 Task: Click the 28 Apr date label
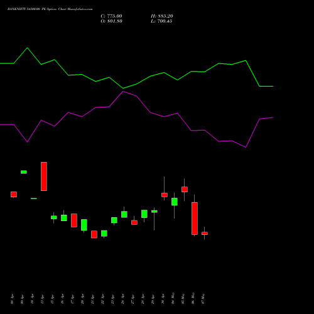143,299
